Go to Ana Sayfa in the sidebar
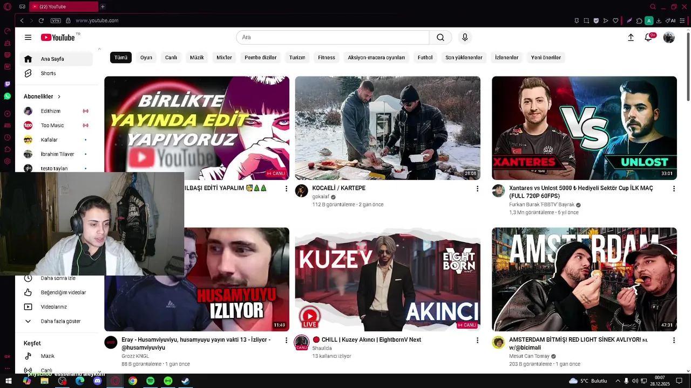The height and width of the screenshot is (388, 691). 56,59
